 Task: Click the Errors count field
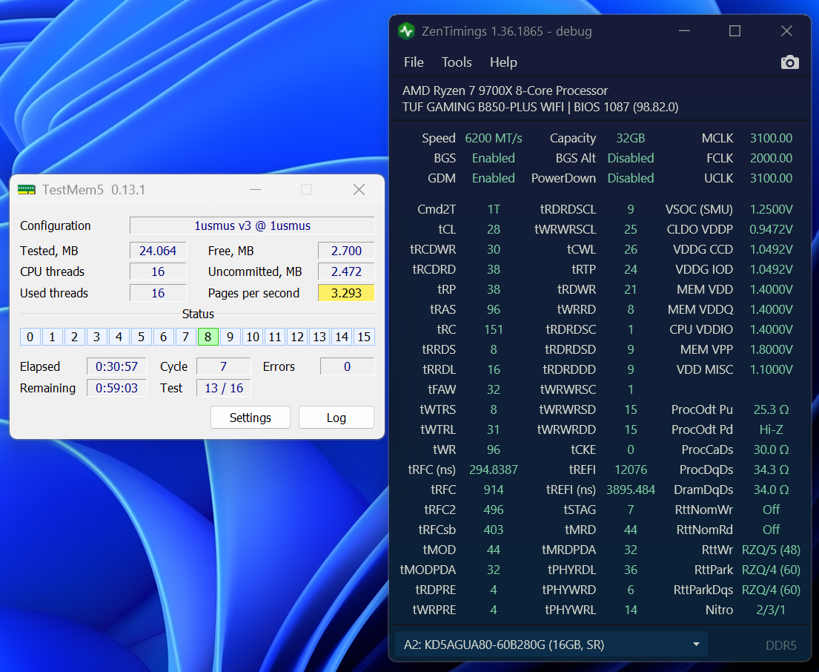347,366
